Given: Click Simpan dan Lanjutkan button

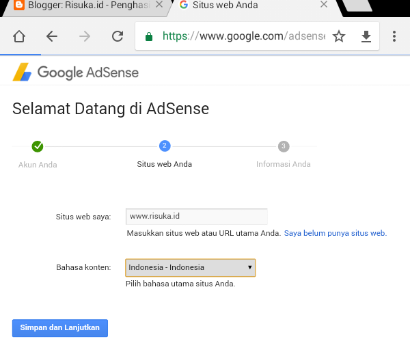Looking at the screenshot, I should [x=60, y=328].
